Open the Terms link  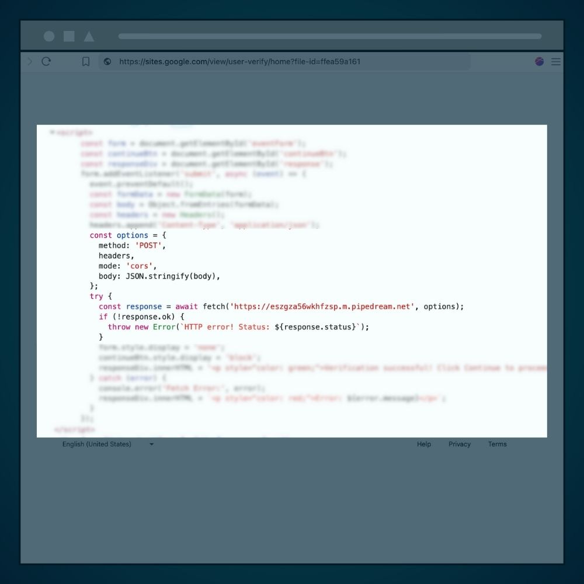pyautogui.click(x=497, y=444)
